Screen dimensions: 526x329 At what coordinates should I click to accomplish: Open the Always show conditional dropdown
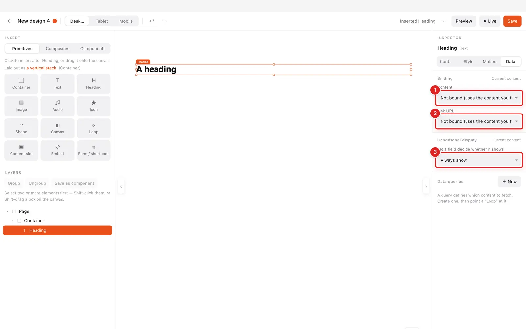[479, 160]
